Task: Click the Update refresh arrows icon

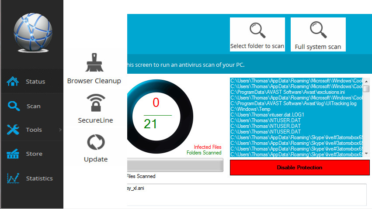Action: point(96,142)
